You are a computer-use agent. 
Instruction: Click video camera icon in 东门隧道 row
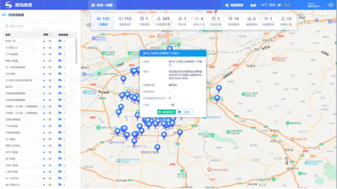(60, 139)
